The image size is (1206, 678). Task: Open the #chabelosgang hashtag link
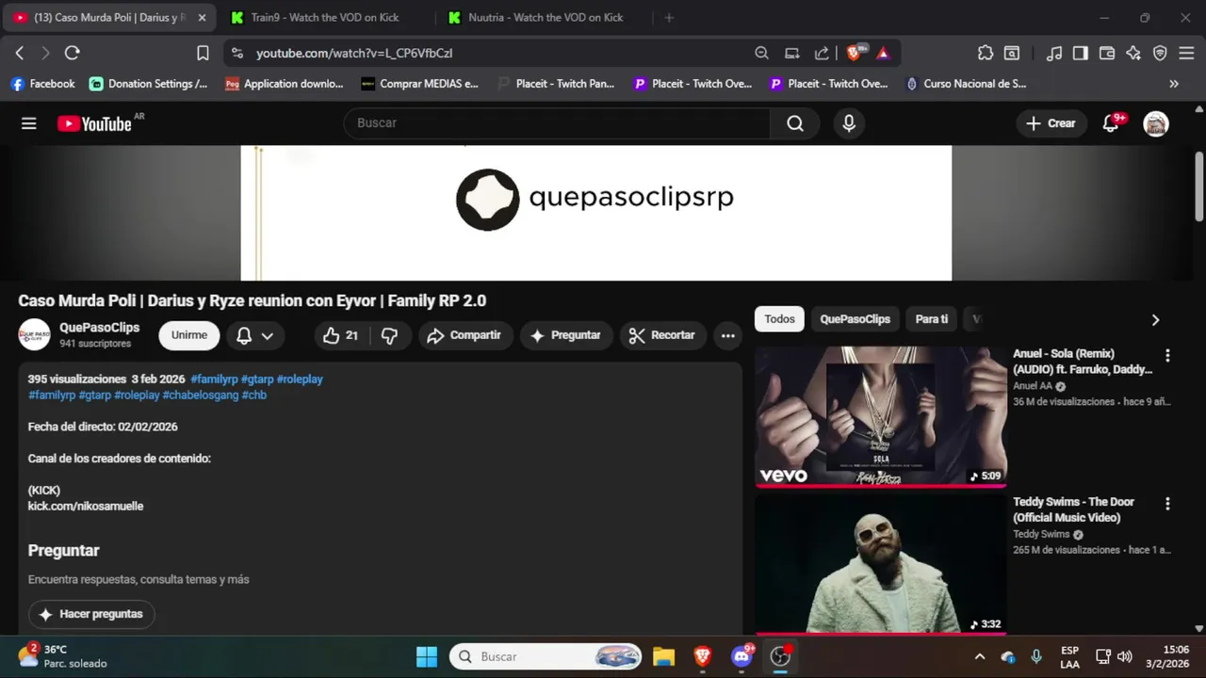[200, 395]
